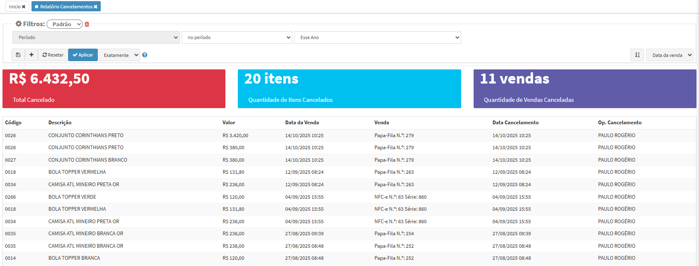Expand the Exatamente match-mode dropdown

pos(119,55)
